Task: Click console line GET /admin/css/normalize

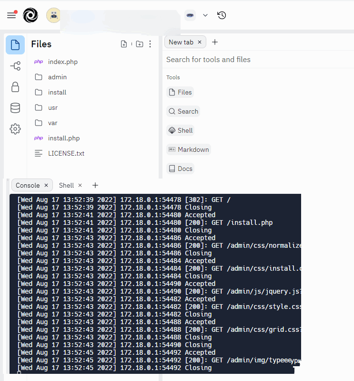Action: click(x=159, y=245)
